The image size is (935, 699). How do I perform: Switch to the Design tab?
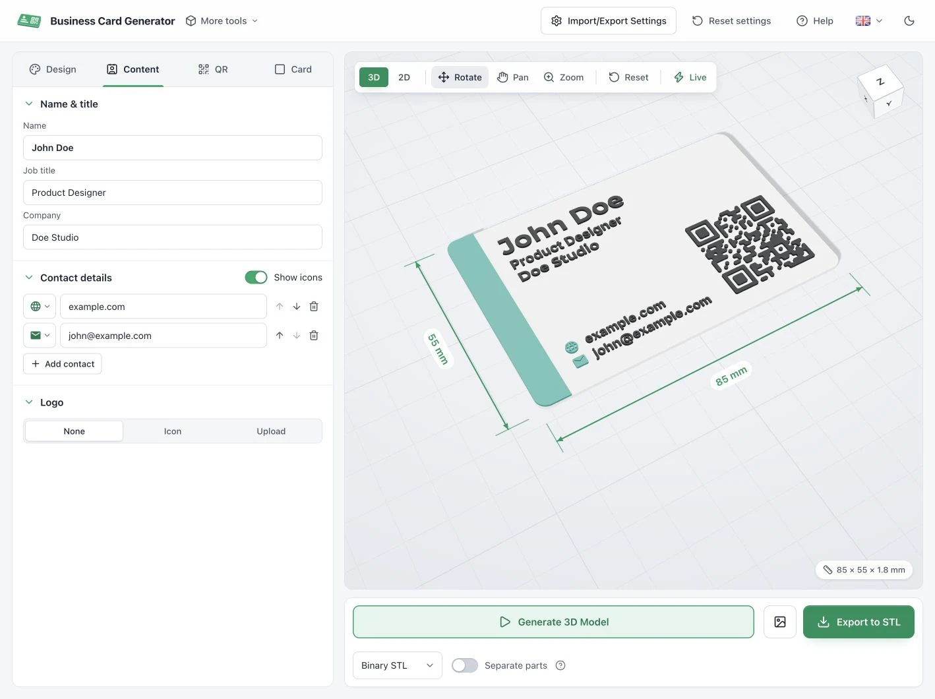click(53, 69)
